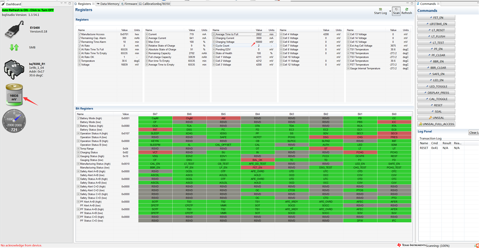Click the Clear Log button
The width and height of the screenshot is (479, 248).
474,132
